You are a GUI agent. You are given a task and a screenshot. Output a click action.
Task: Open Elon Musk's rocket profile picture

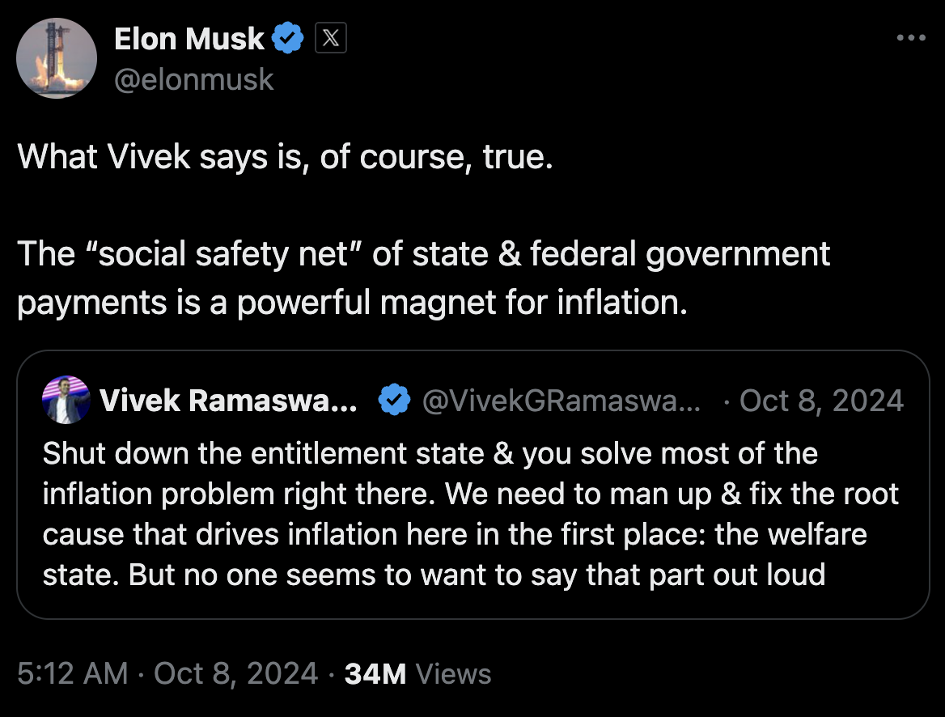57,58
